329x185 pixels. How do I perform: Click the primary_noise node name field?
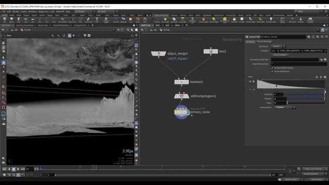[x=283, y=37]
